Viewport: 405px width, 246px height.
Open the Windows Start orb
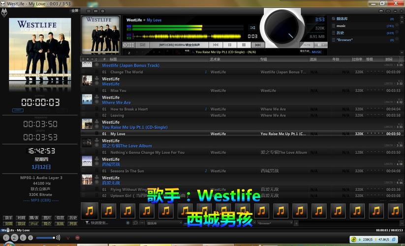click(8, 244)
